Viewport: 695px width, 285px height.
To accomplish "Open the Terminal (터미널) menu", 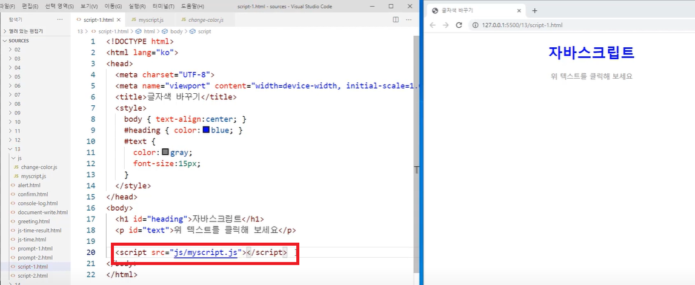I will [x=164, y=7].
